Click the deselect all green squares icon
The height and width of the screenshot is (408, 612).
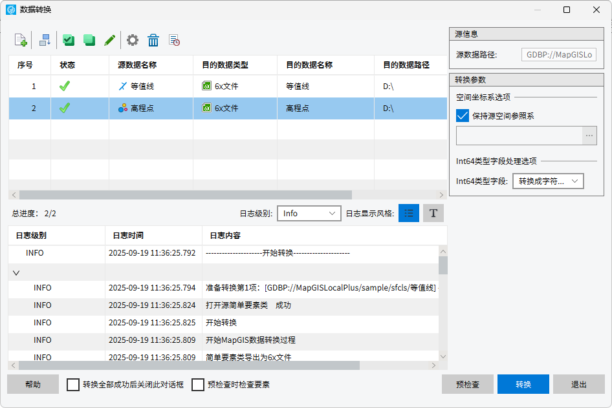(89, 40)
